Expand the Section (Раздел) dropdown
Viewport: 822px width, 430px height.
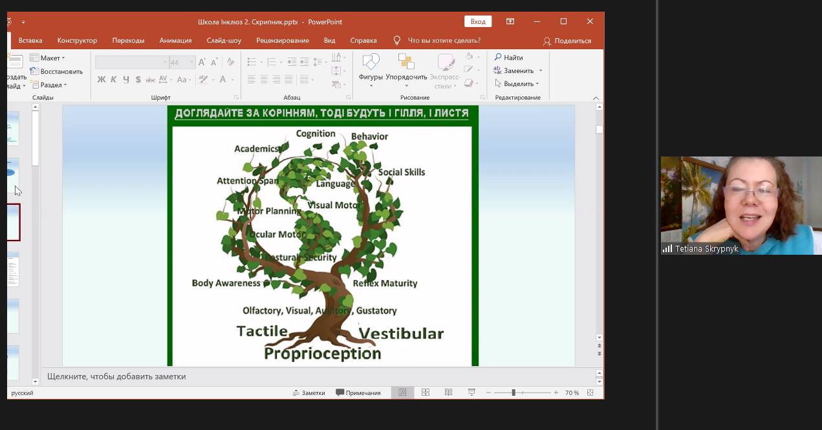[49, 85]
